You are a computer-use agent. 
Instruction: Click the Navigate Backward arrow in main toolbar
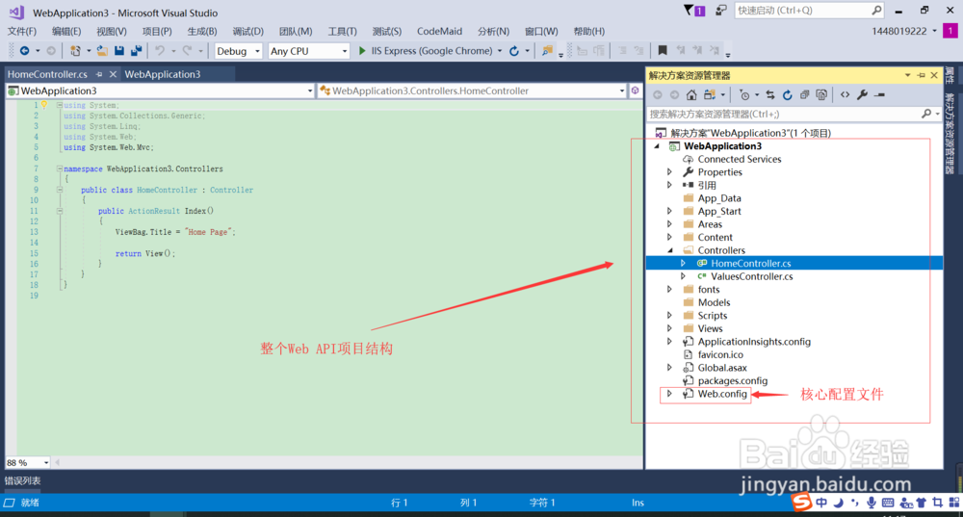click(25, 51)
